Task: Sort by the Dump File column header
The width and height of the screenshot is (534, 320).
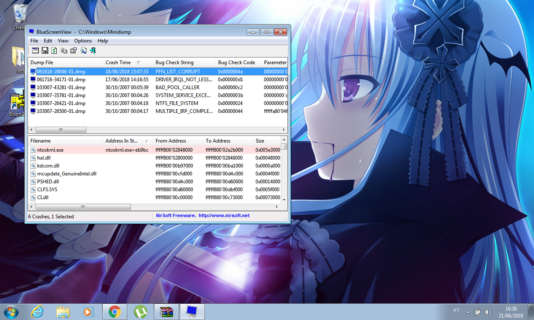Action: (65, 62)
